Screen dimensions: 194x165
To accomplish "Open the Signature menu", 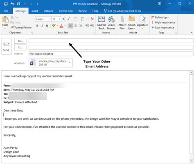I will point(142,23).
